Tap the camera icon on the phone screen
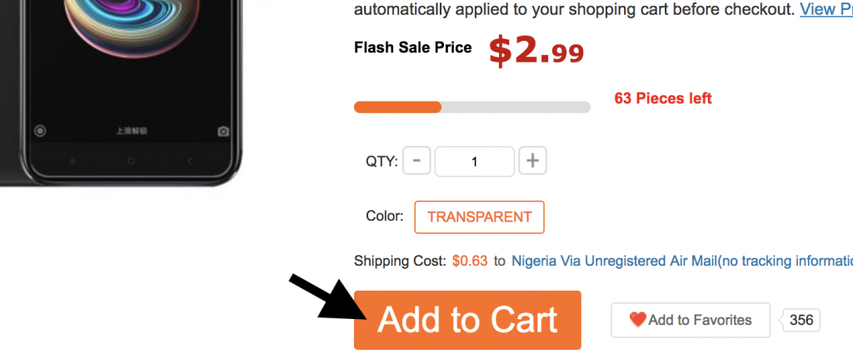This screenshot has width=853, height=364. 223,131
